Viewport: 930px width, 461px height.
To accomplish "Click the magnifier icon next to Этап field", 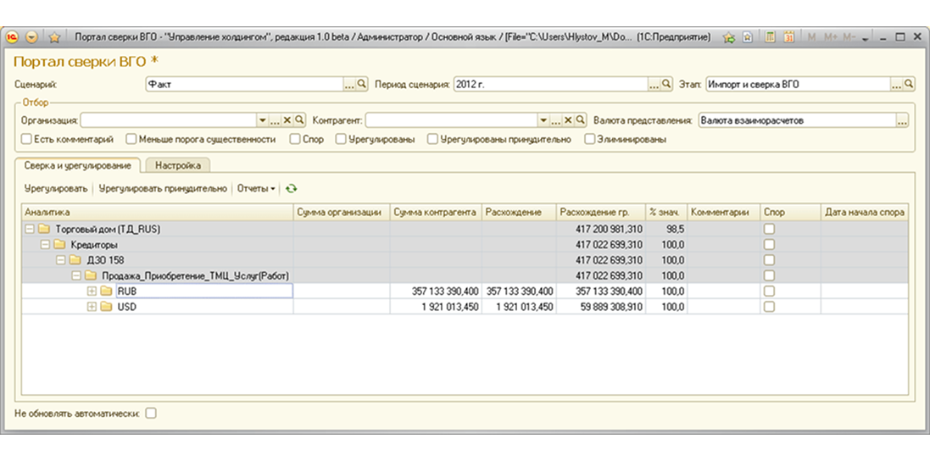I will click(x=909, y=84).
